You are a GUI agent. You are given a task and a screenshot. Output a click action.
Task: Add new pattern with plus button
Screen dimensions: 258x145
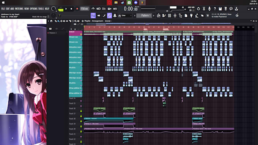point(154,16)
